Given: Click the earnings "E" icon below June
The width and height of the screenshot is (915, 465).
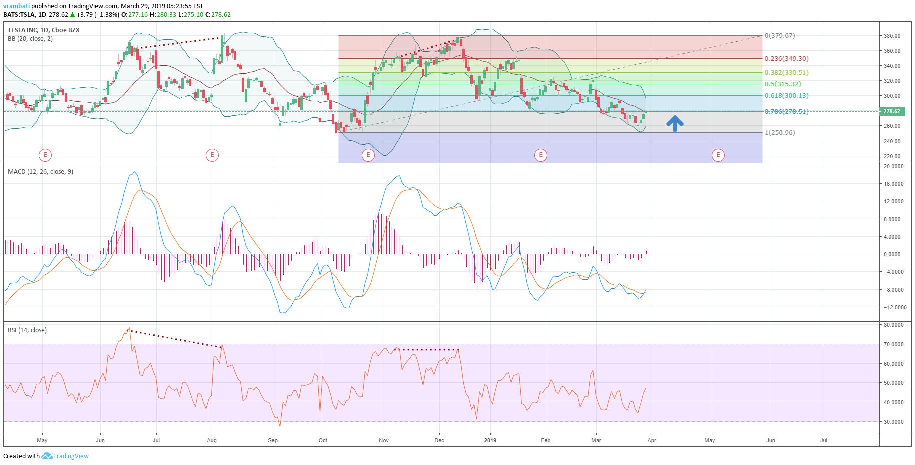Looking at the screenshot, I should pyautogui.click(x=45, y=155).
